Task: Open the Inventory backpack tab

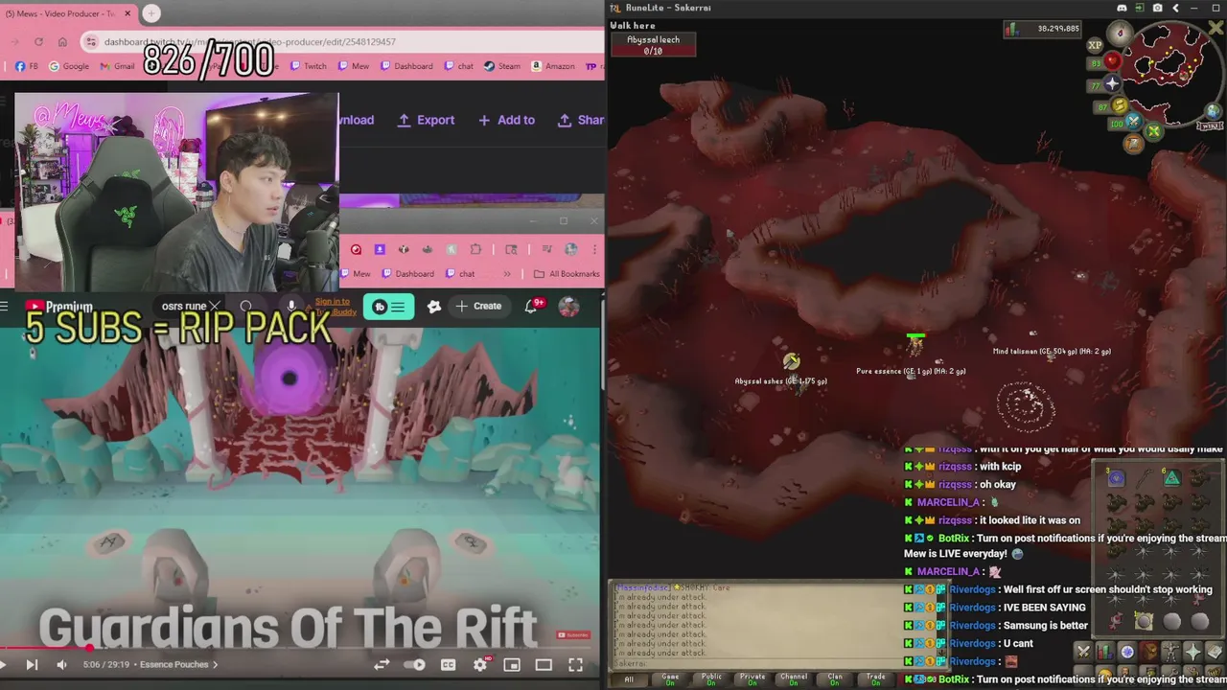Action: (1149, 652)
